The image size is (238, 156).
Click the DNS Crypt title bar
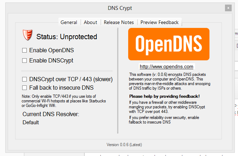(120, 7)
